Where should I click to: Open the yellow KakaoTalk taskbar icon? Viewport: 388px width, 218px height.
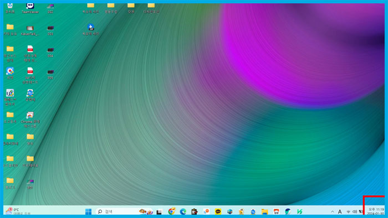pos(218,211)
